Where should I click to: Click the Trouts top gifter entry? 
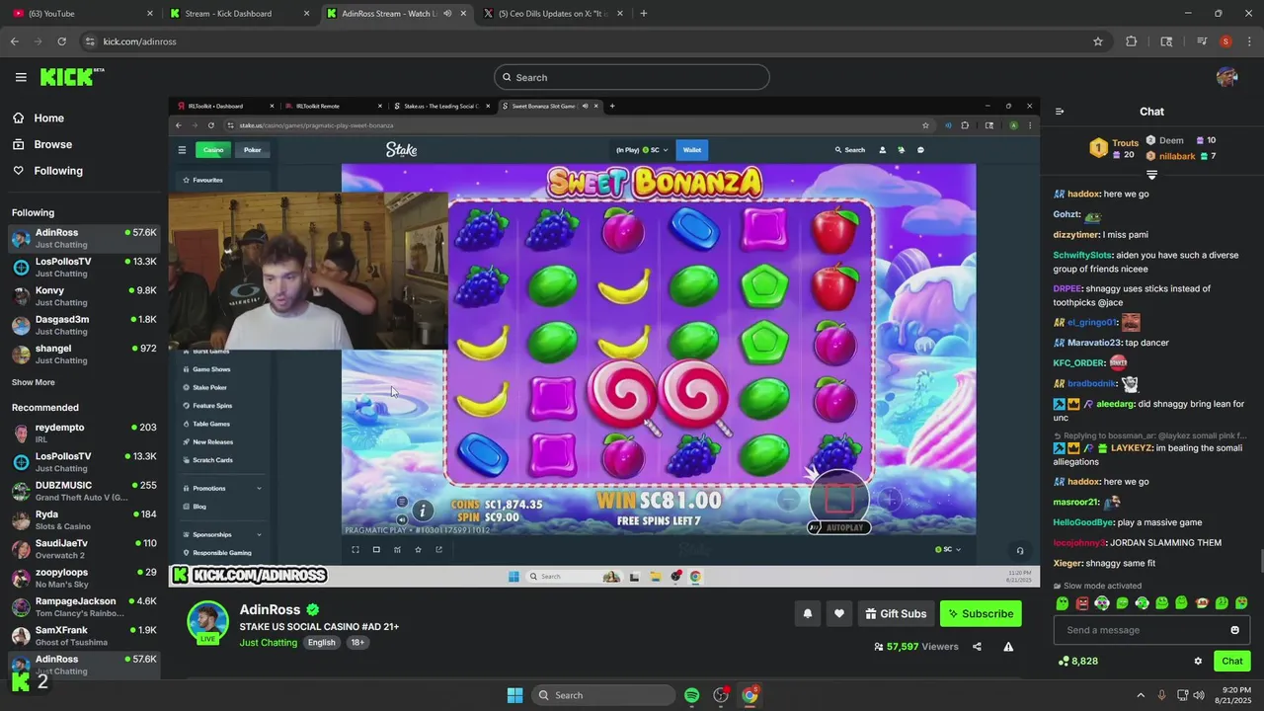click(x=1113, y=148)
